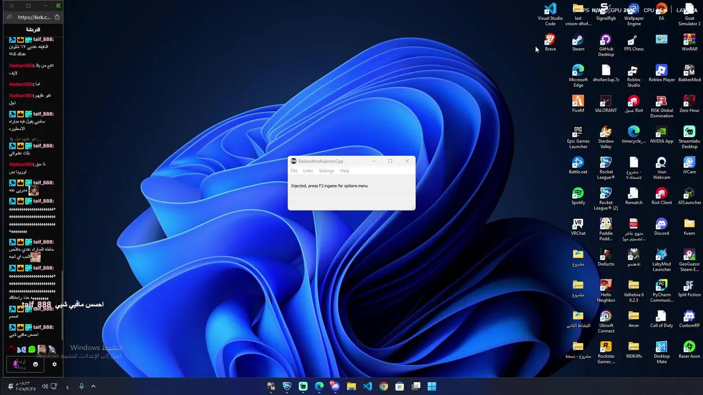Open Rocket League from the taskbar

tap(287, 386)
